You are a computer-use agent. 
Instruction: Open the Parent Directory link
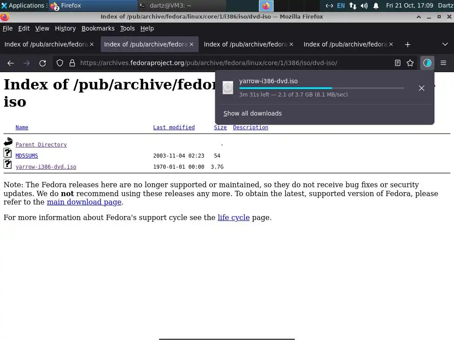41,145
